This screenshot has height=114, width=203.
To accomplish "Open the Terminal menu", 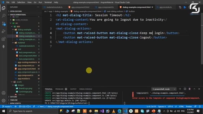I will click(x=48, y=2).
